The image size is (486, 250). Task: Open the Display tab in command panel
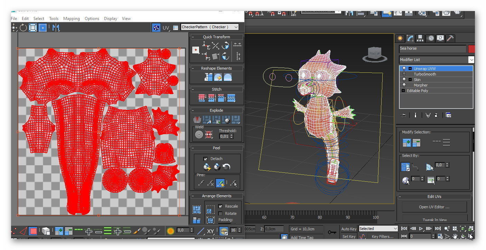(440, 38)
